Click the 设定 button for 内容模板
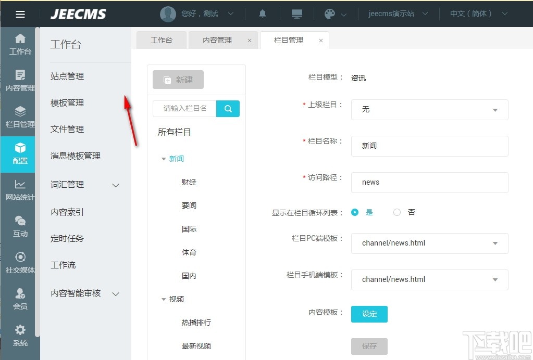Screen dimensions: 533x360 (x=369, y=314)
